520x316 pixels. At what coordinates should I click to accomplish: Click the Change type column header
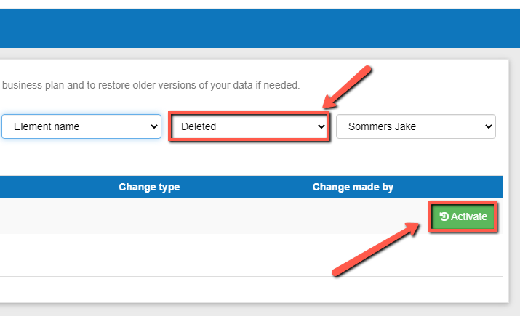click(149, 187)
